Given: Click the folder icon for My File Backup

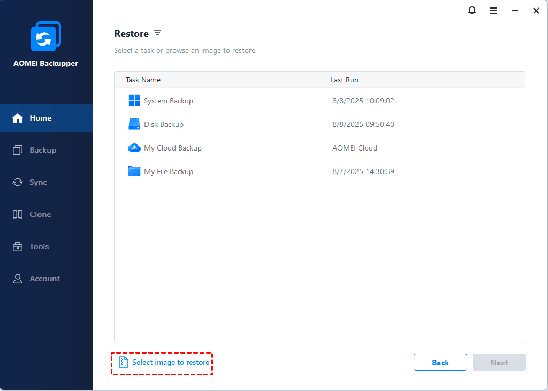Looking at the screenshot, I should coord(134,171).
